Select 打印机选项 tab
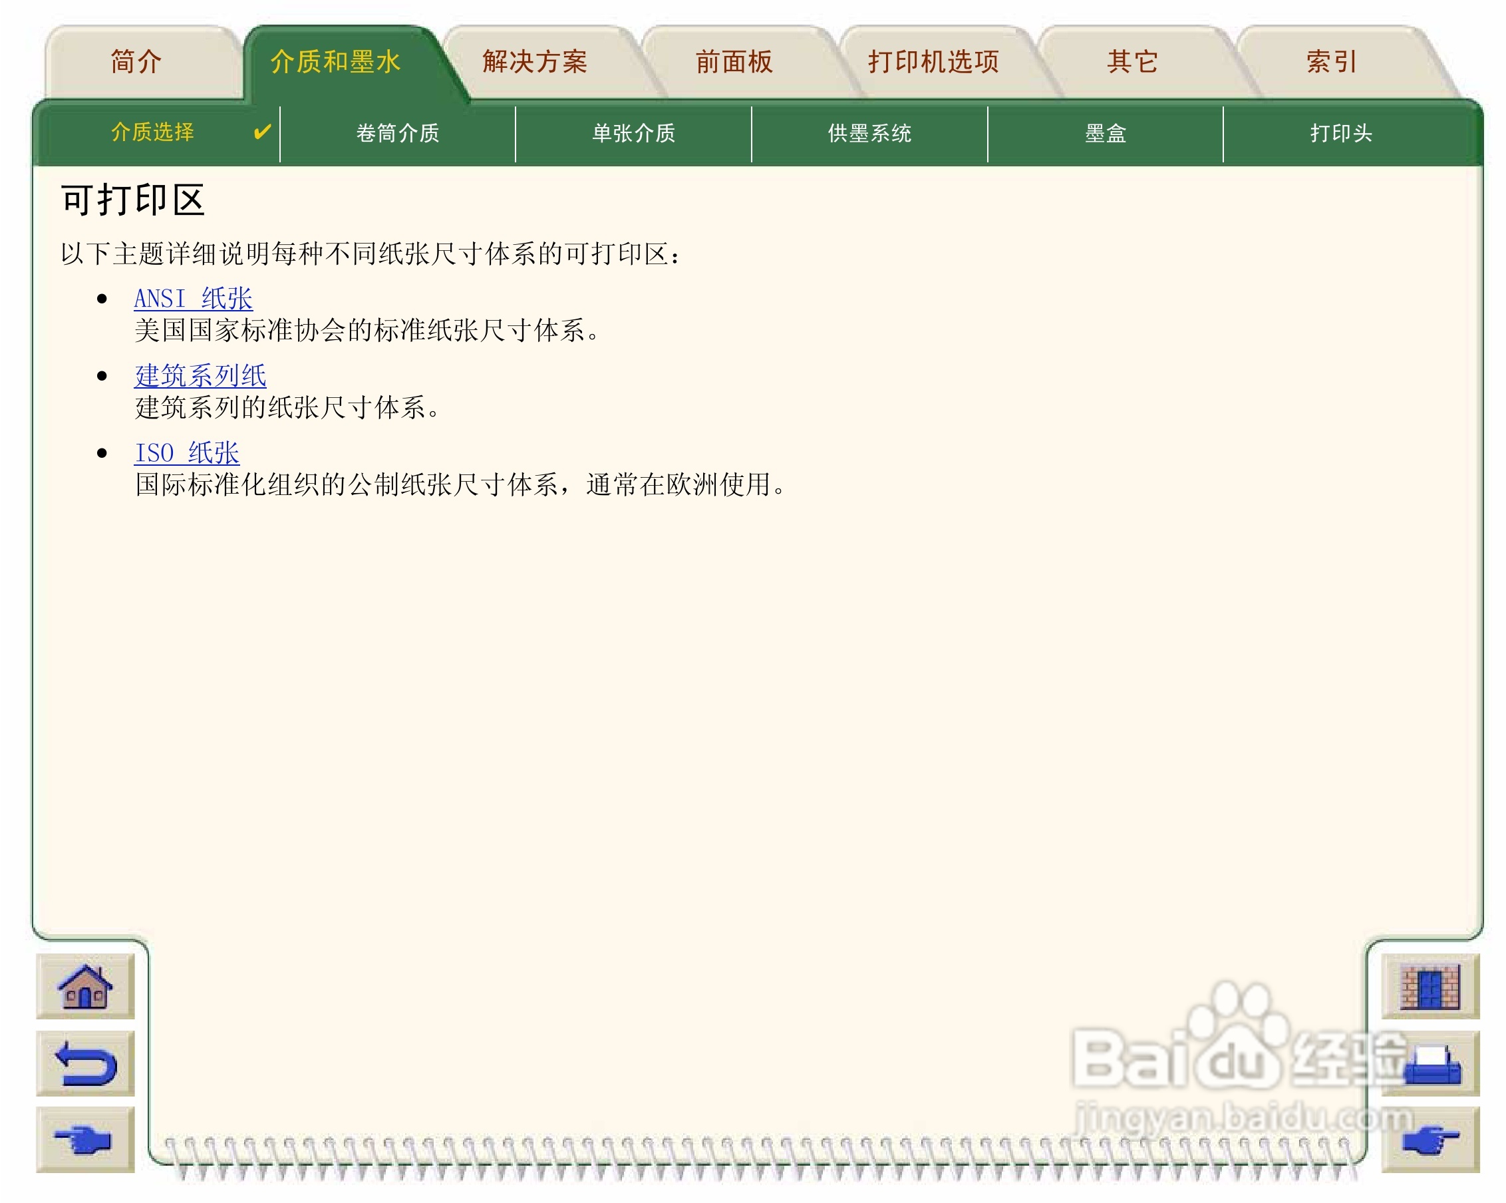This screenshot has height=1203, width=1506. pyautogui.click(x=933, y=62)
